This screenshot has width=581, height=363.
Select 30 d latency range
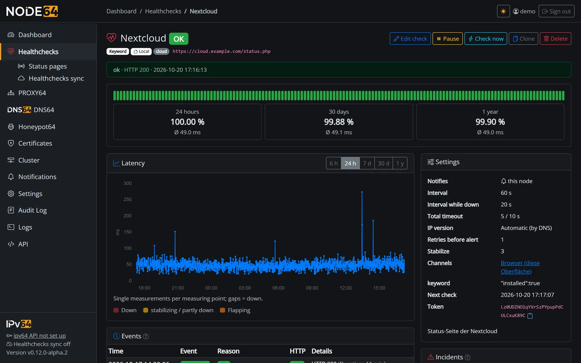[x=383, y=163]
